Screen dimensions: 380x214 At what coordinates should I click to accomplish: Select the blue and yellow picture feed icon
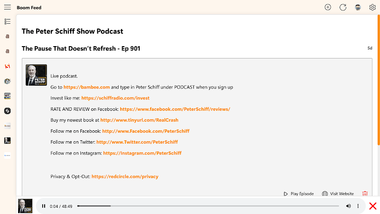[x=8, y=96]
